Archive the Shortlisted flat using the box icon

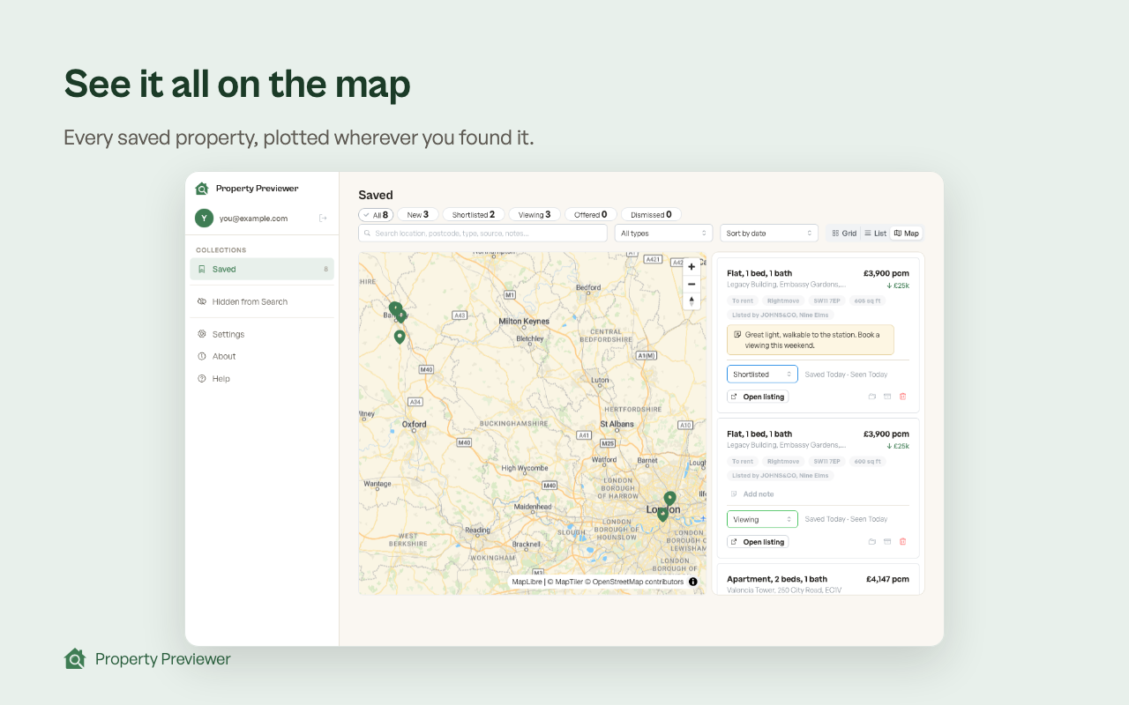pyautogui.click(x=887, y=397)
